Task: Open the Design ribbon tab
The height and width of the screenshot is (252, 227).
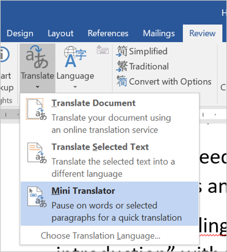Action: pos(20,34)
